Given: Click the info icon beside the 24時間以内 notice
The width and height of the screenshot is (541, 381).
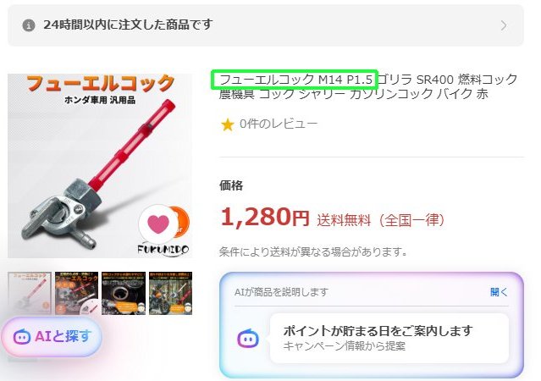Looking at the screenshot, I should [x=29, y=25].
